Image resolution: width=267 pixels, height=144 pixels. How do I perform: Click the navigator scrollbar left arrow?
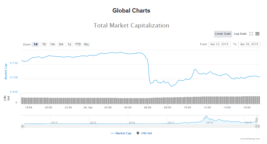coord(22,126)
